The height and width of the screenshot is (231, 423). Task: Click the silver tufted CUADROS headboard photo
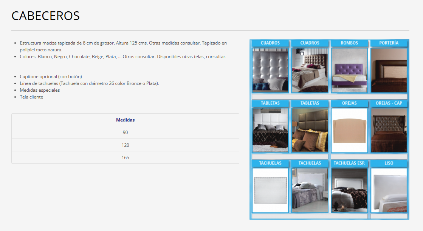pos(270,71)
